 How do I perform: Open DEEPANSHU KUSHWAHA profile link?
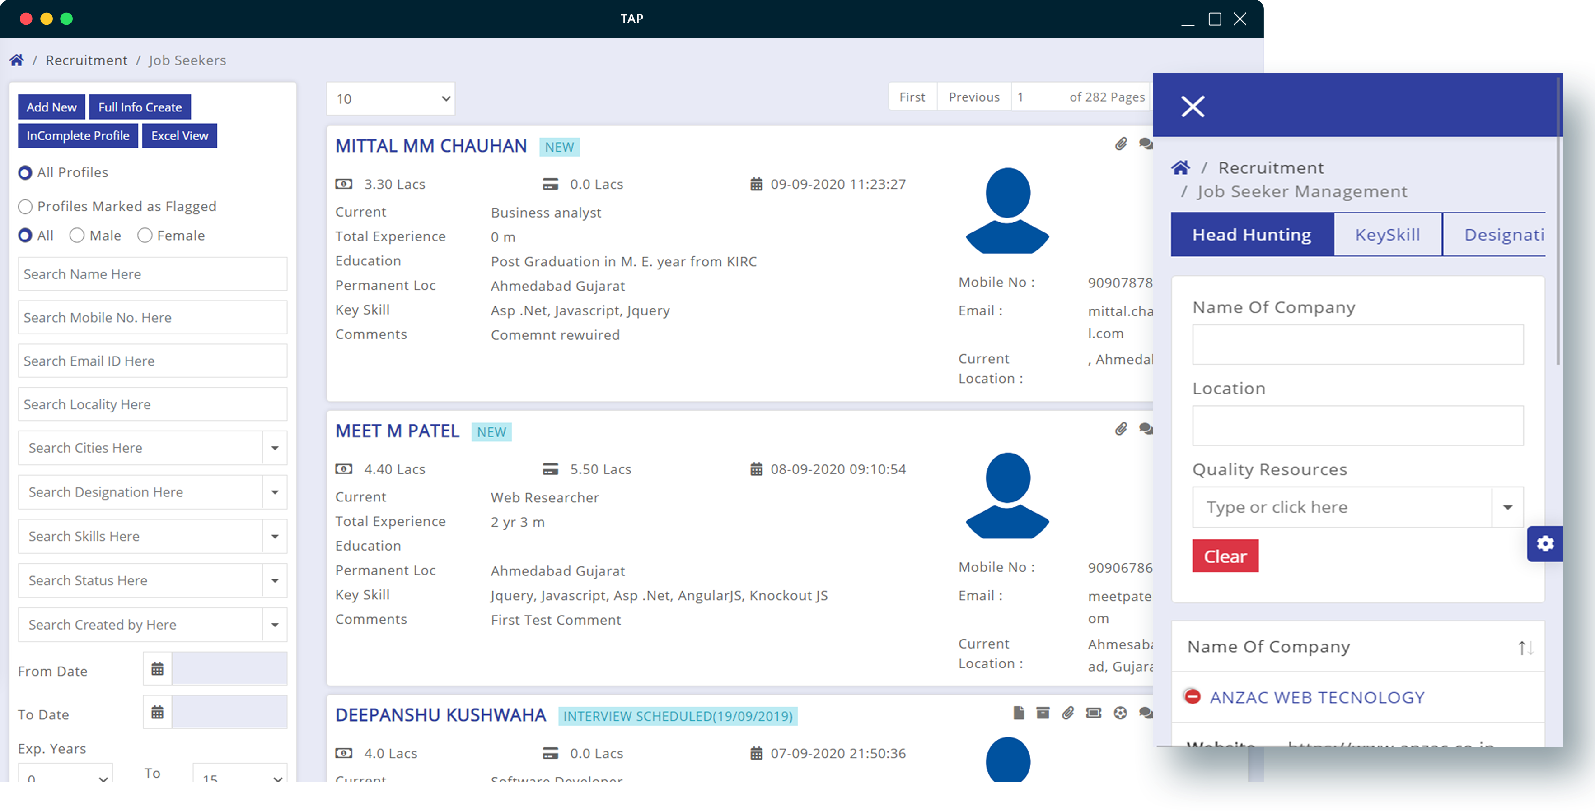tap(440, 715)
